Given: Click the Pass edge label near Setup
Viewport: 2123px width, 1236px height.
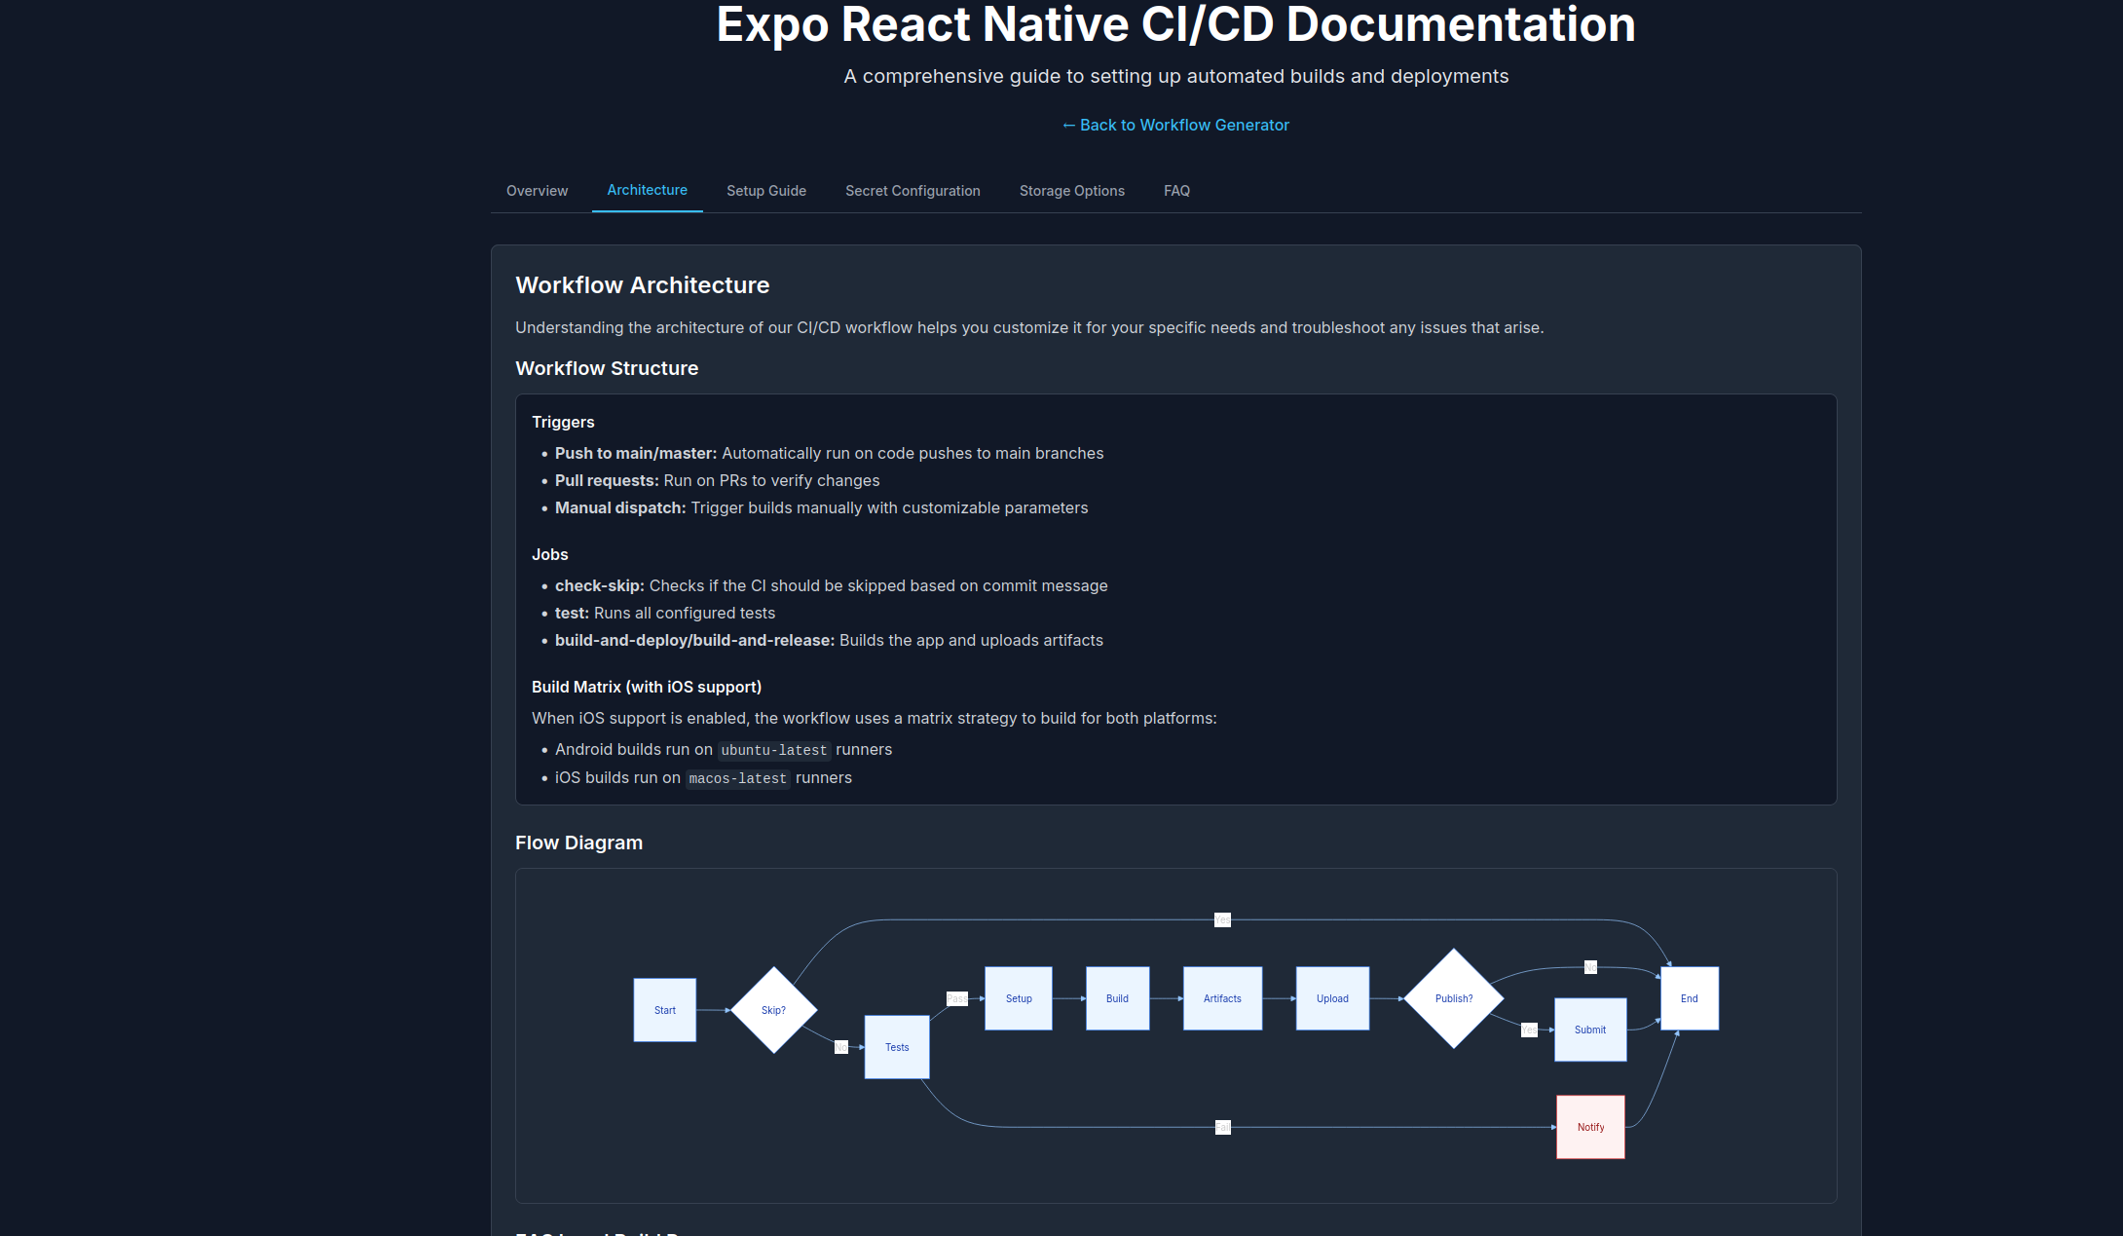Looking at the screenshot, I should [957, 998].
